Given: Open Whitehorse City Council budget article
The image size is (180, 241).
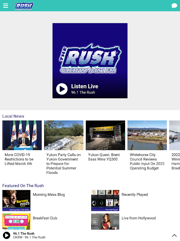Looking at the screenshot, I should 147,161.
